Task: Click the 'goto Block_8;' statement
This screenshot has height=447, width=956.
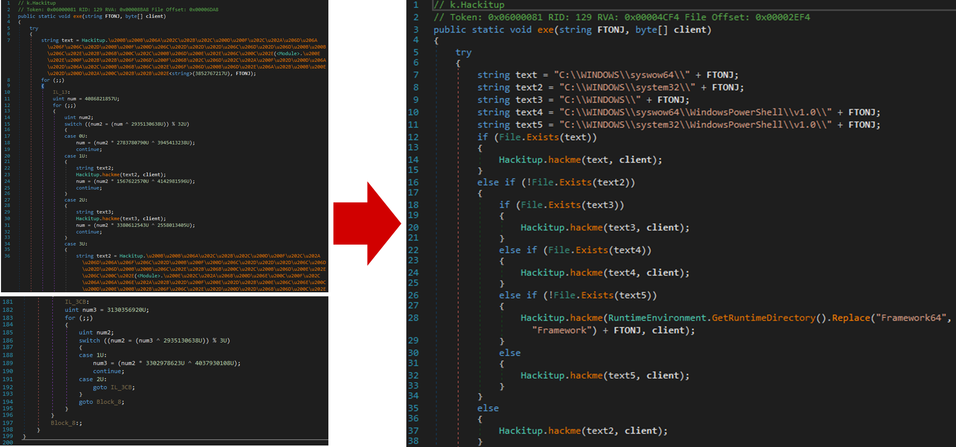Action: point(102,402)
